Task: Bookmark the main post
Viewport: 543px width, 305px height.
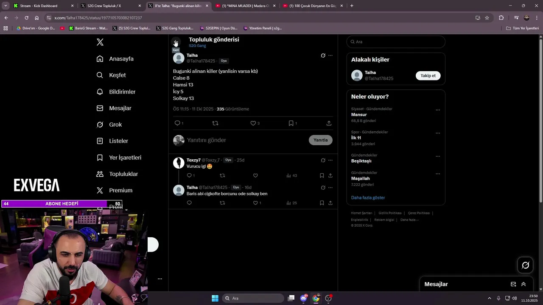Action: click(291, 123)
